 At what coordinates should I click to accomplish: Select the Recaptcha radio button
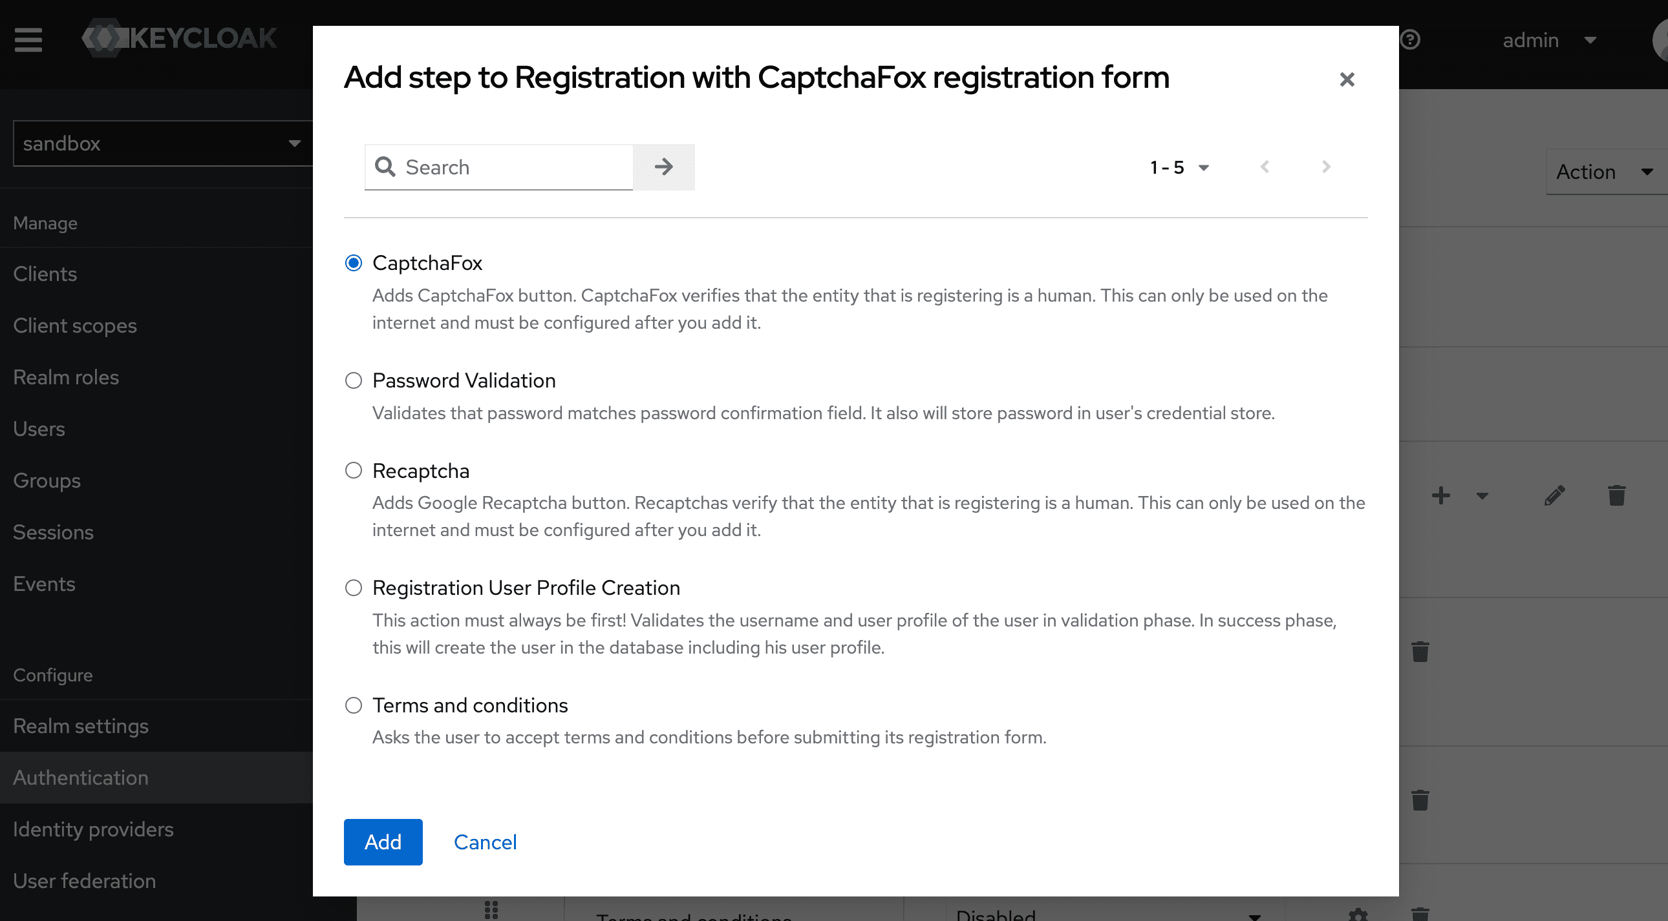point(354,471)
